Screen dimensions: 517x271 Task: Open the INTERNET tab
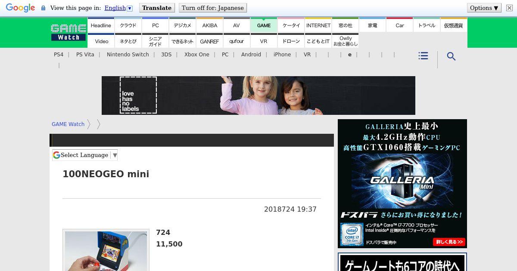(318, 25)
